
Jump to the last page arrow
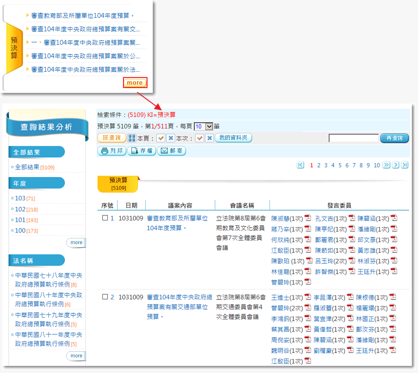pos(405,165)
